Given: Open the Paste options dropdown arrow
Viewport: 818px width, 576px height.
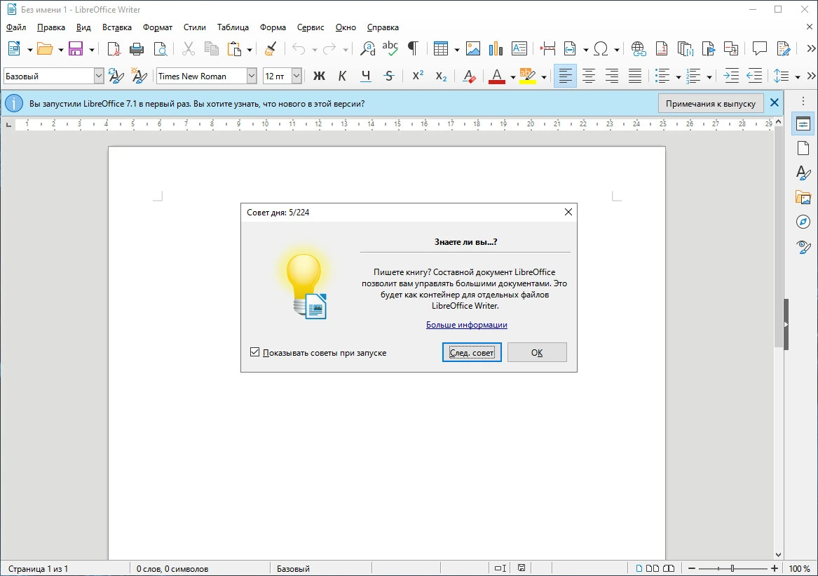Looking at the screenshot, I should point(250,50).
